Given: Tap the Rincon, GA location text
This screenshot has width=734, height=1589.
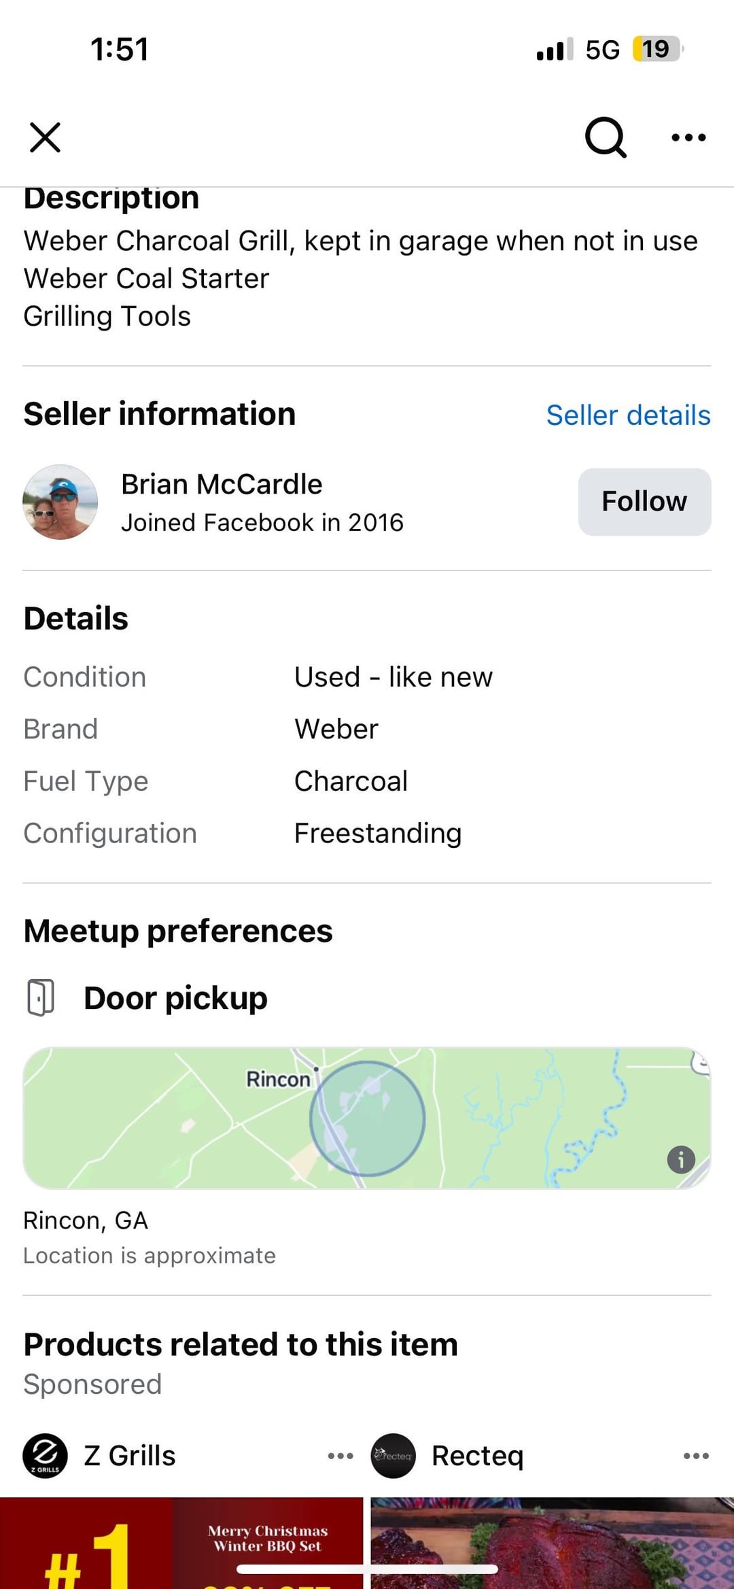Looking at the screenshot, I should click(86, 1220).
